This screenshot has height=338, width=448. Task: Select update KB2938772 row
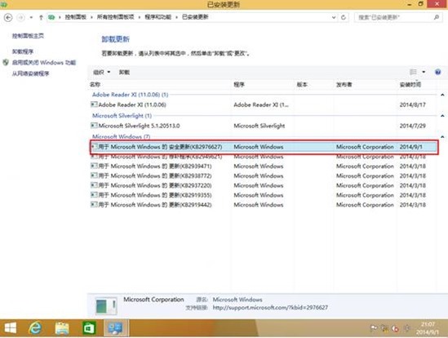point(264,176)
